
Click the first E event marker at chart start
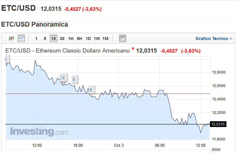(x=7, y=59)
